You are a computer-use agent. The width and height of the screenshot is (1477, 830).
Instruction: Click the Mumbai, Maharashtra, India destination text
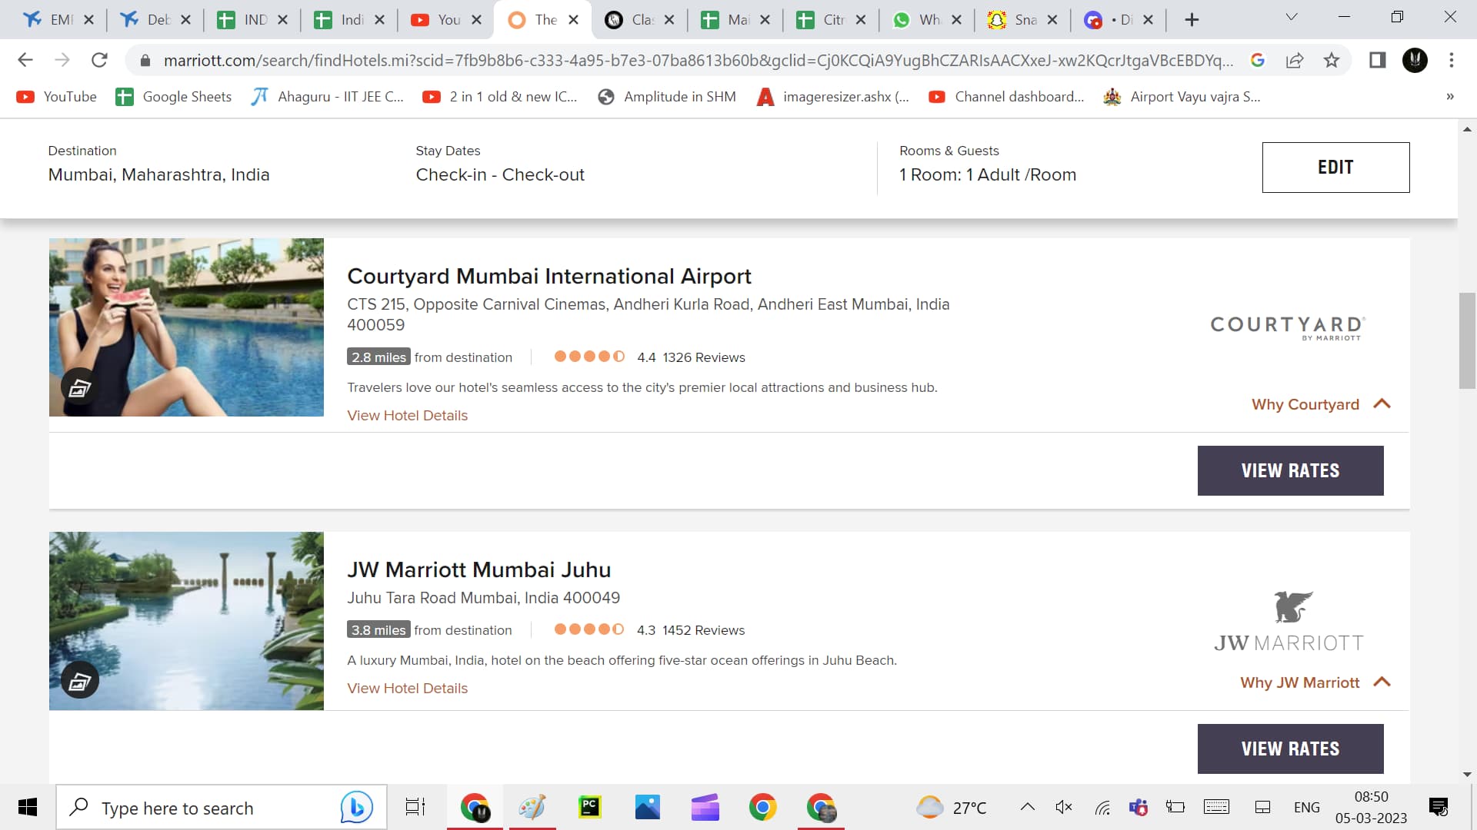[159, 174]
